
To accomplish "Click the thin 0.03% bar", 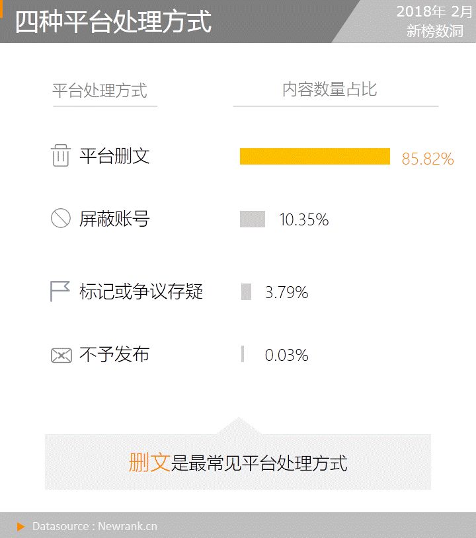I will click(x=243, y=354).
